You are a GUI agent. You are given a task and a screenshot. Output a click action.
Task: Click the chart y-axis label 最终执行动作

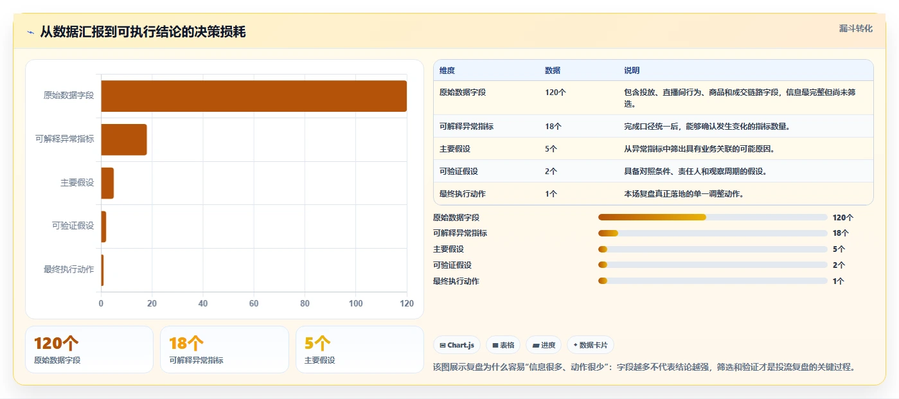[69, 270]
